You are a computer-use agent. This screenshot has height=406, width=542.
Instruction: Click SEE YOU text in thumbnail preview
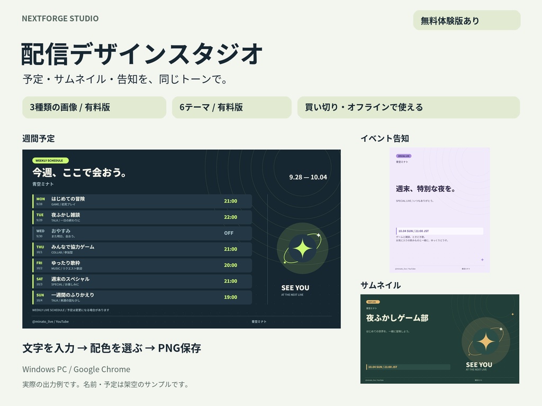point(478,365)
